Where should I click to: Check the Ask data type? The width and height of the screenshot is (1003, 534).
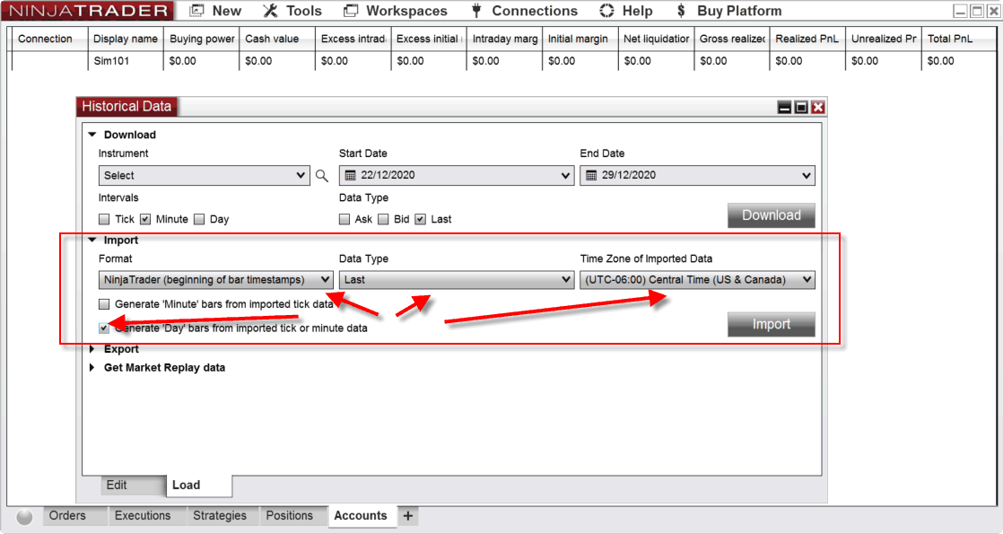point(345,220)
